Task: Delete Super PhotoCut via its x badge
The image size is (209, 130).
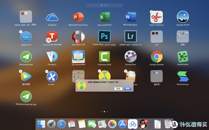Action: [151, 12]
